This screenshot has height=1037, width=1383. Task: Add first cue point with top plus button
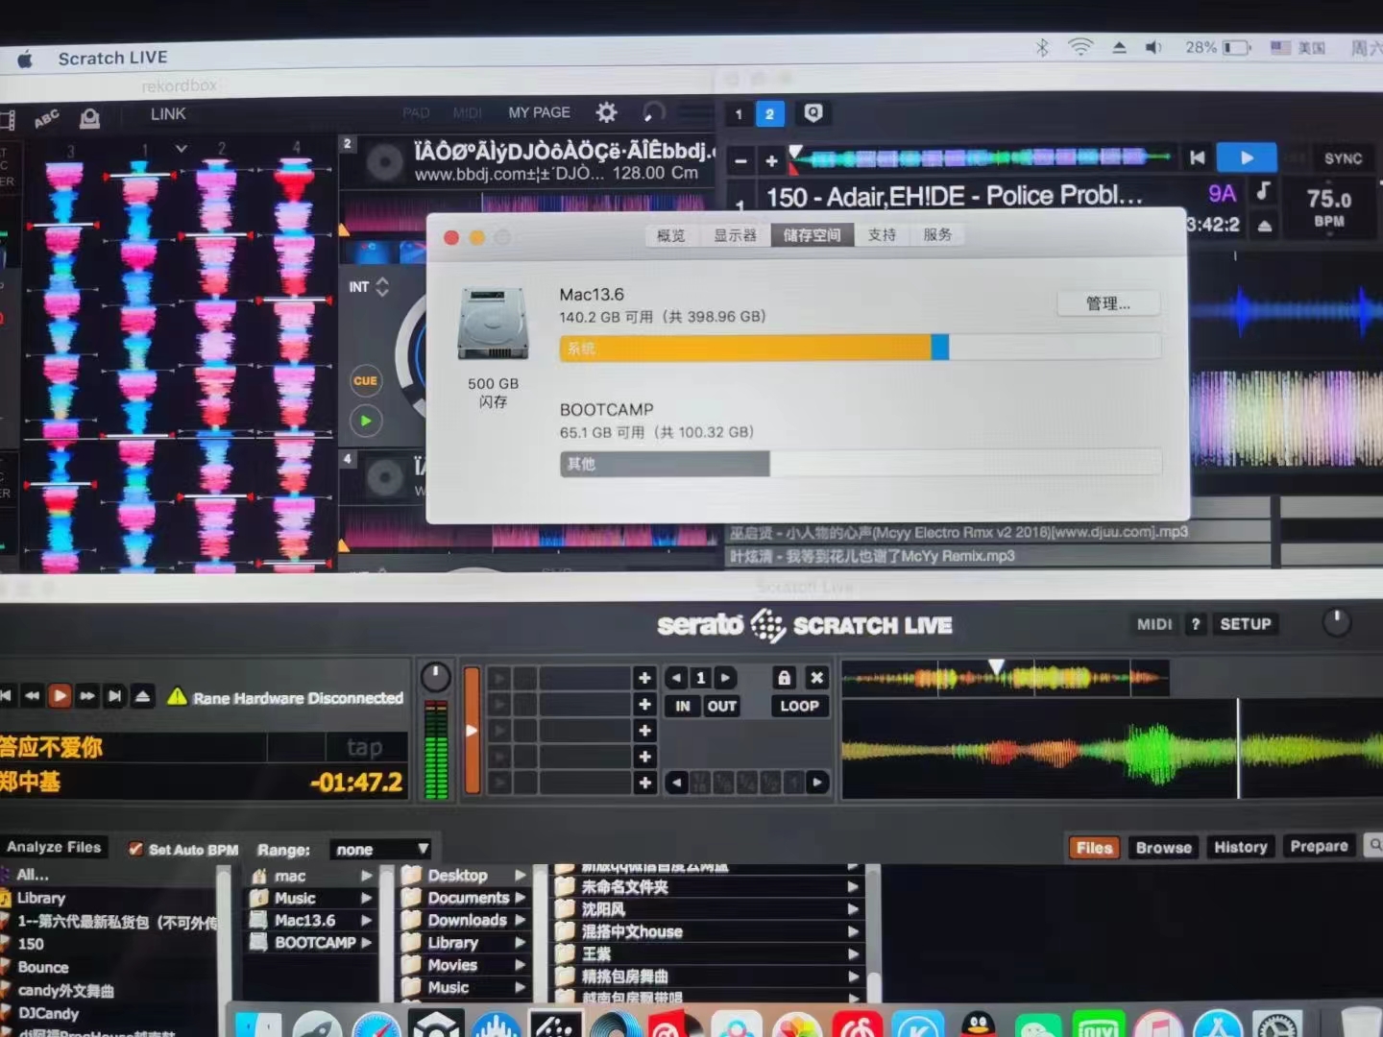coord(644,678)
